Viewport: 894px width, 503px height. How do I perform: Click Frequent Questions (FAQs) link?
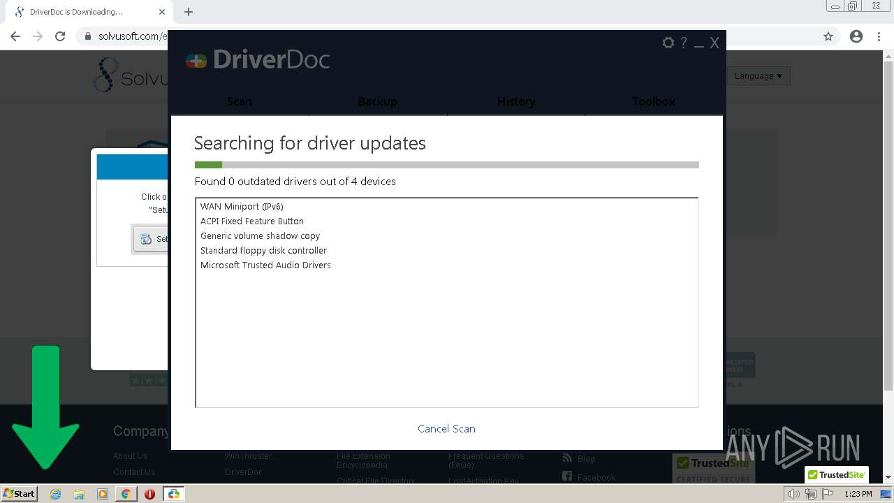tap(486, 460)
